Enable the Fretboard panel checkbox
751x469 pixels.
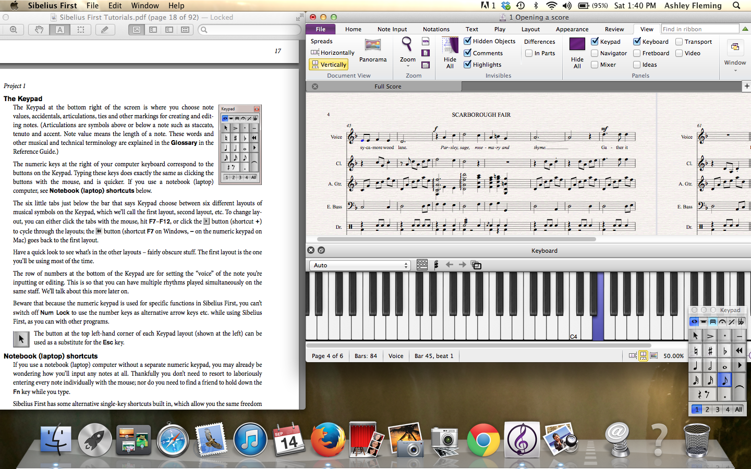point(637,53)
